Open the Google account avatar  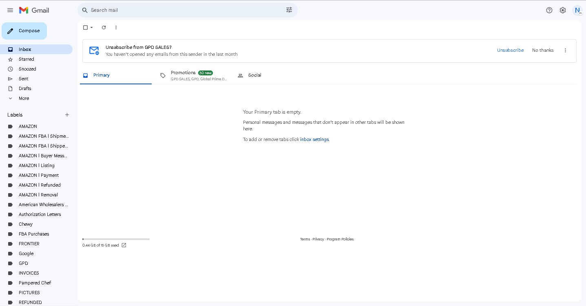577,10
